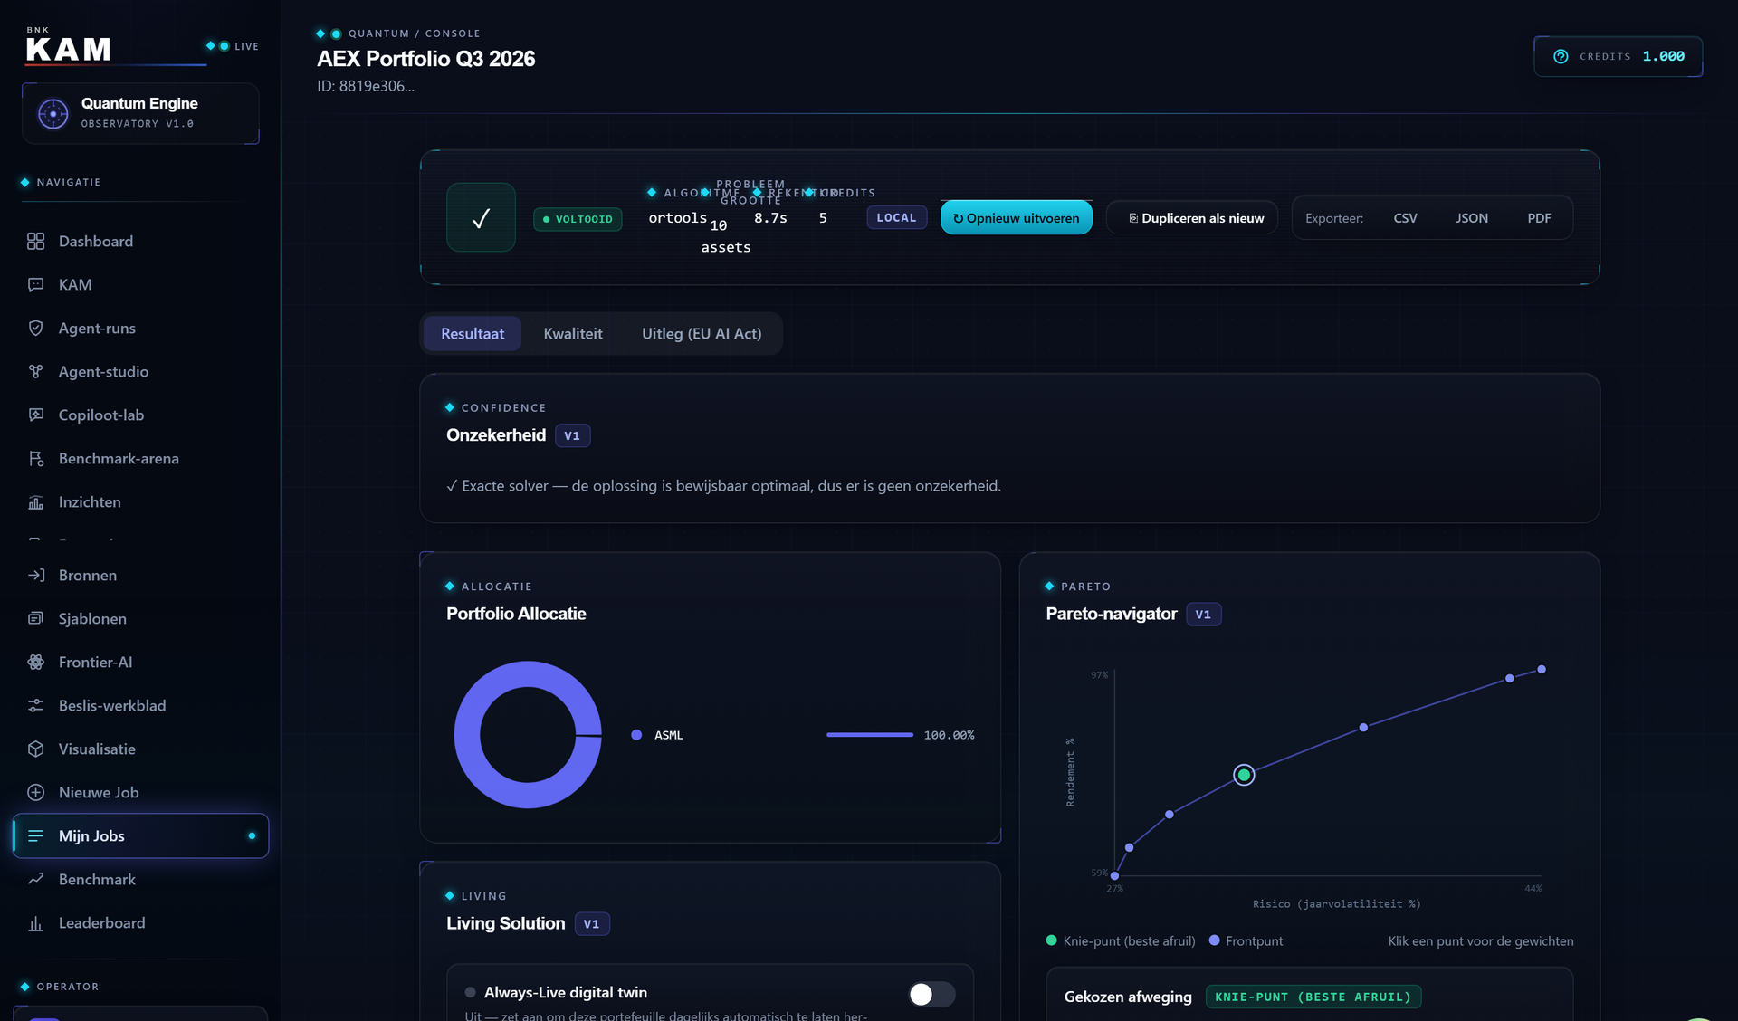Screen dimensions: 1738x1021
Task: Click the Quantum Engine logo icon
Action: pos(53,113)
